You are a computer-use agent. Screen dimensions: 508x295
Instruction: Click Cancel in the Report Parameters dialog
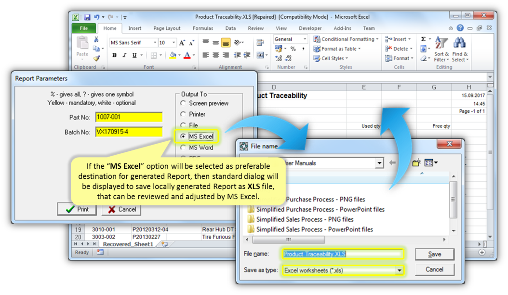click(121, 209)
